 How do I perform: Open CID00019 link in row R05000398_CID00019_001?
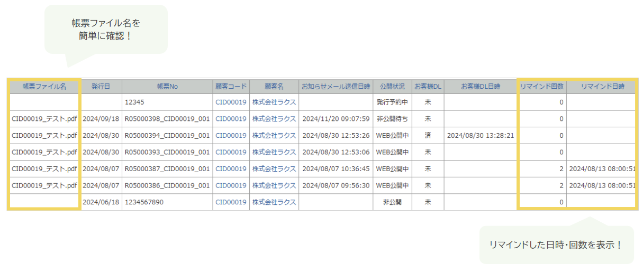[x=231, y=119]
